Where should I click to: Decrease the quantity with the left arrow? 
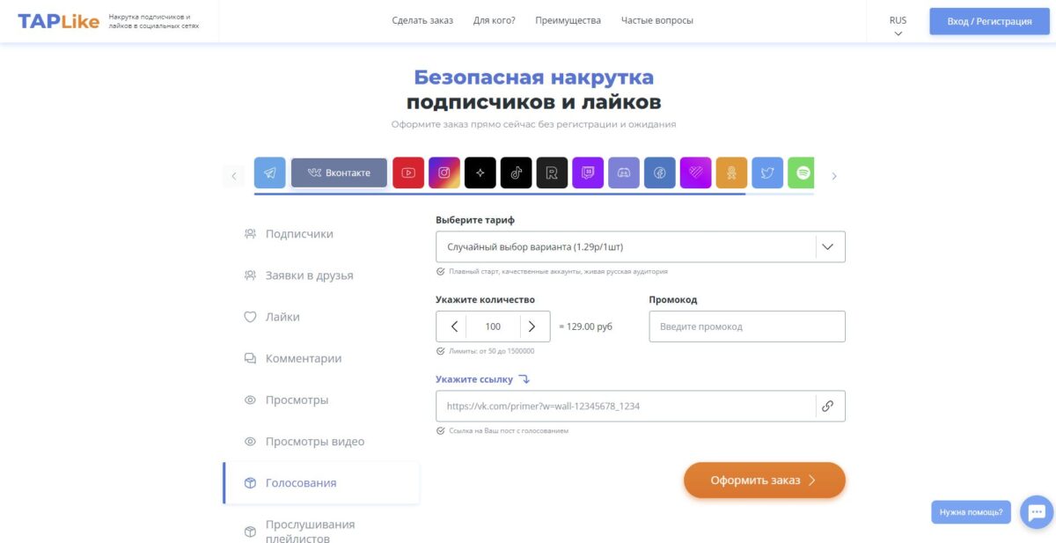tap(454, 327)
